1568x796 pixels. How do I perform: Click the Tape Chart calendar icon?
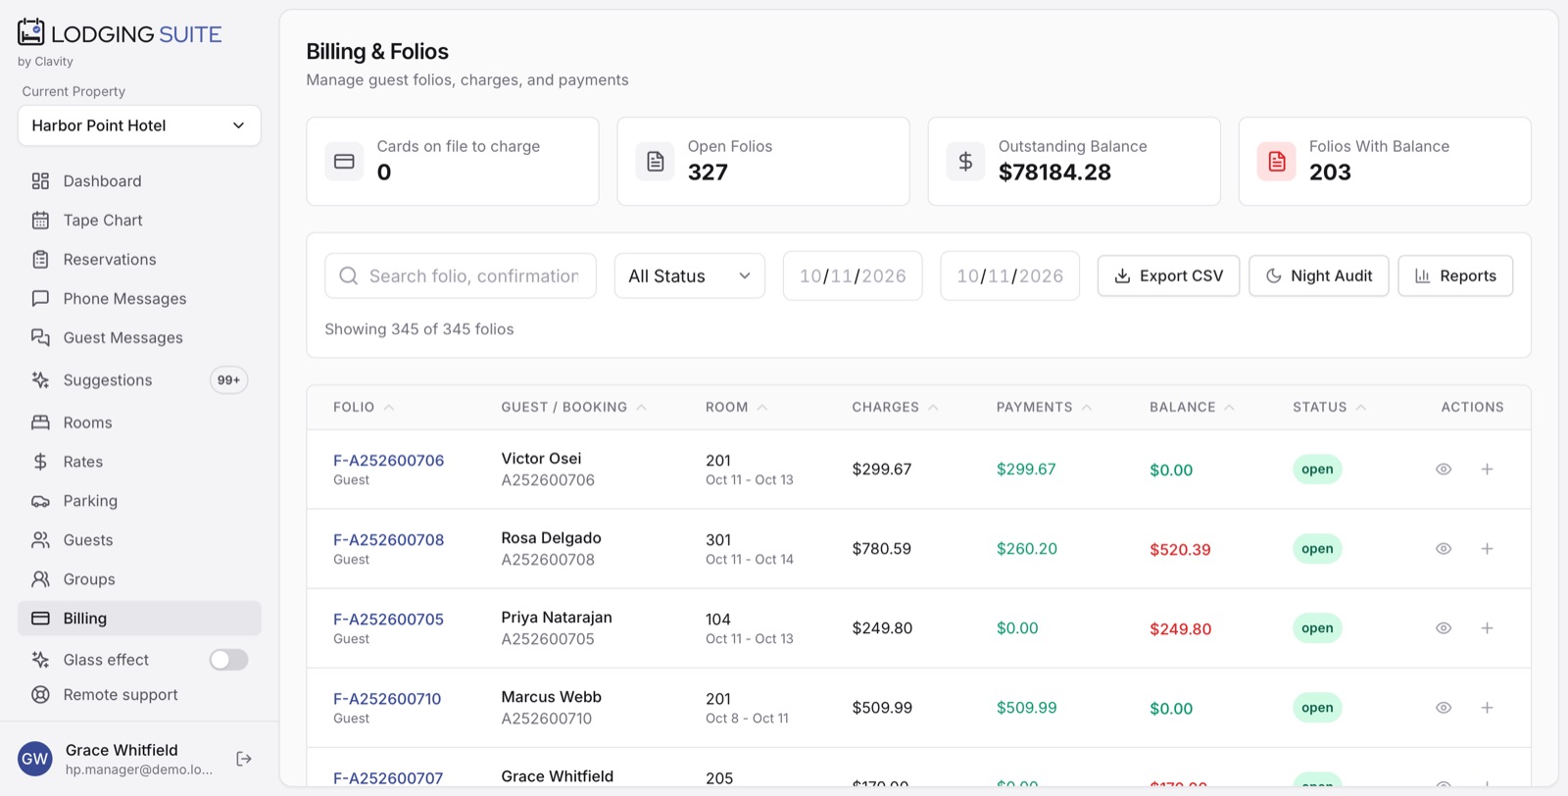40,221
